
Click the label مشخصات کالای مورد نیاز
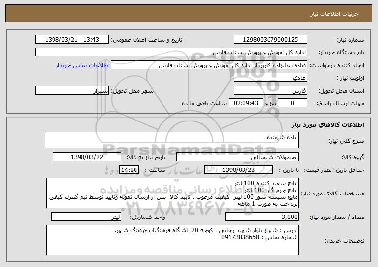click(333, 194)
